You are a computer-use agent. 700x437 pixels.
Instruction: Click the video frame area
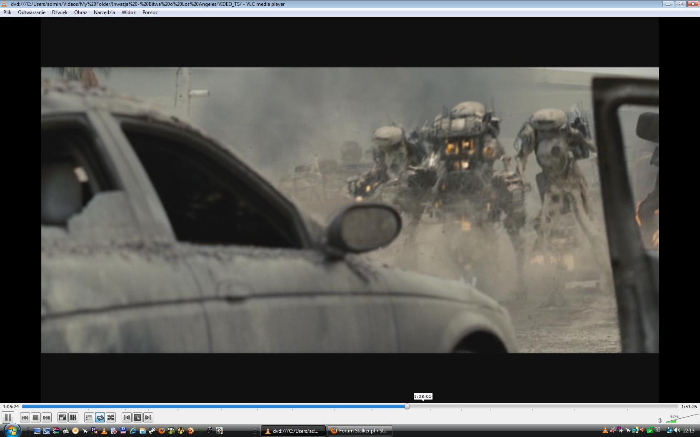[350, 210]
